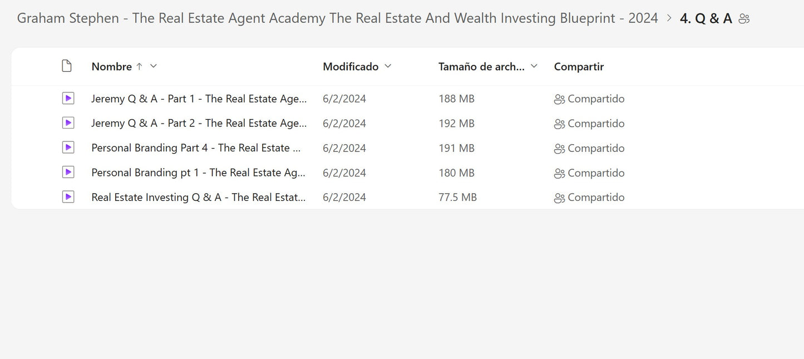Open the Nombre column sort dropdown

click(154, 66)
